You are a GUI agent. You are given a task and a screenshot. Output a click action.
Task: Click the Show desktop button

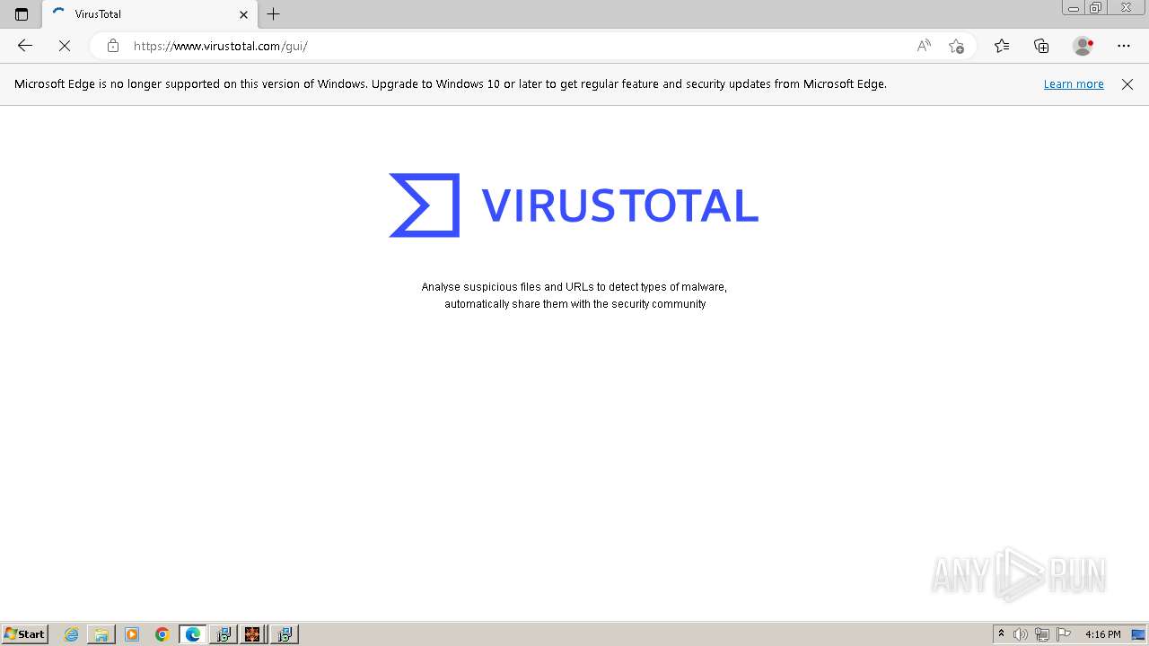tap(1139, 634)
